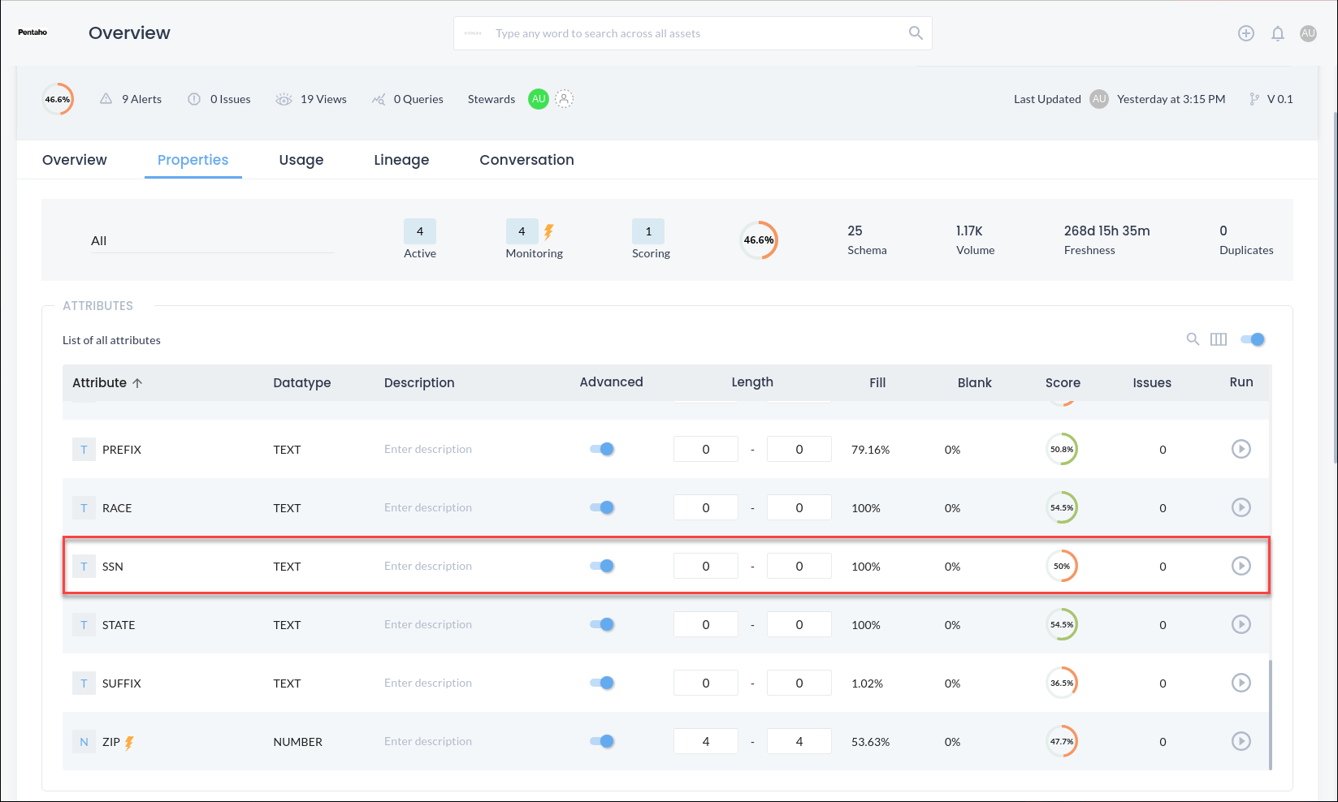Click the plus add icon in header
The image size is (1338, 802).
[x=1245, y=33]
